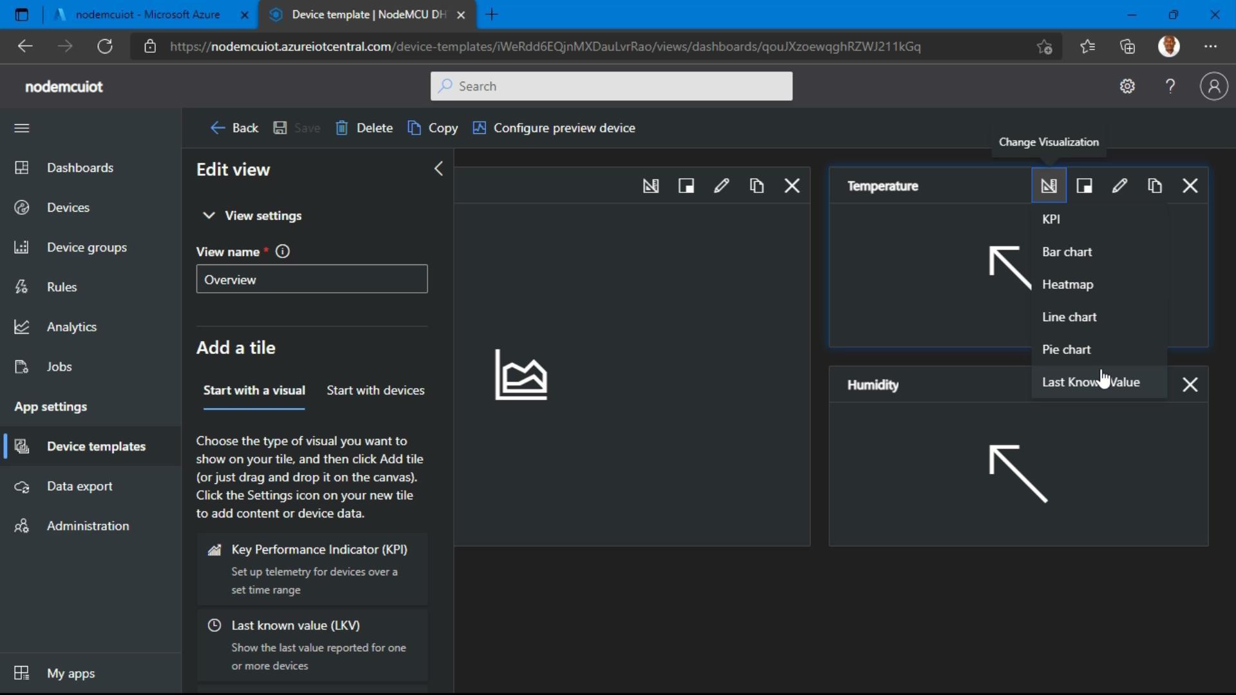Collapse the Edit view sidebar panel

click(438, 168)
